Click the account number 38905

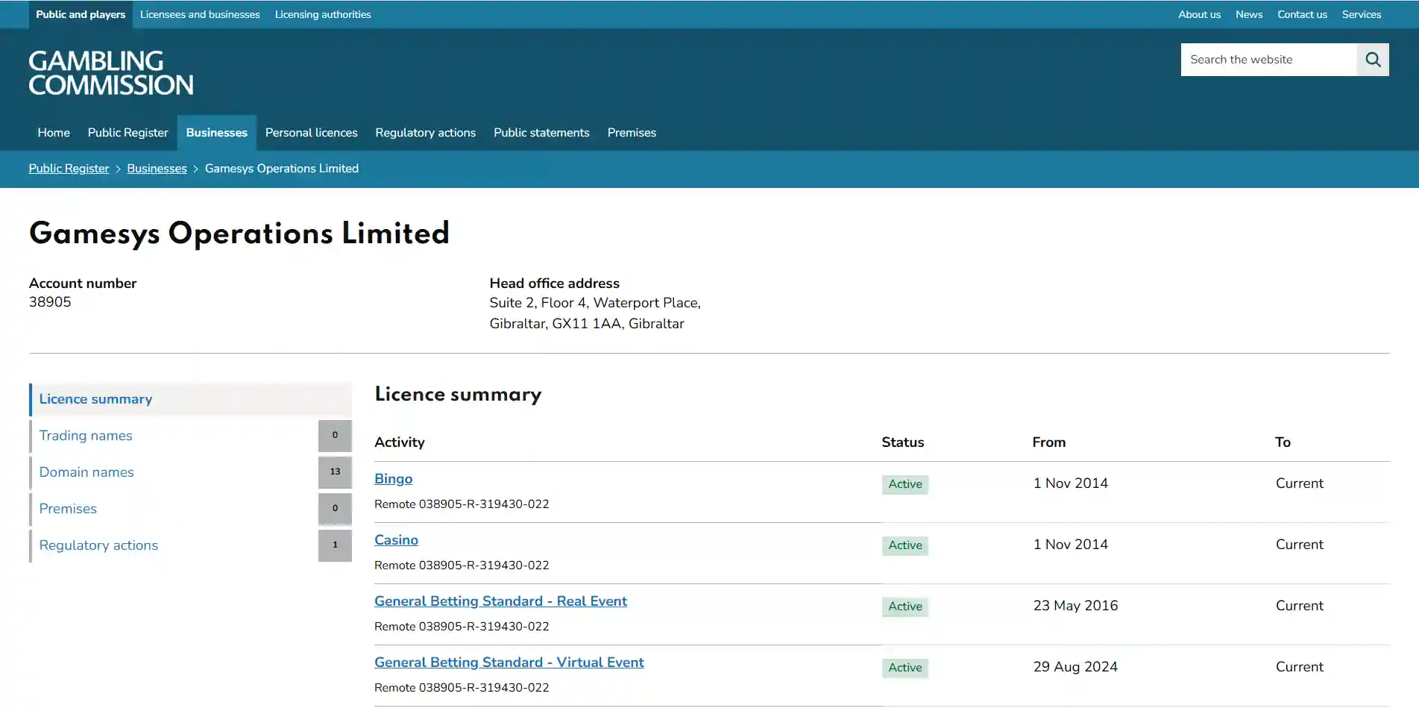tap(50, 302)
